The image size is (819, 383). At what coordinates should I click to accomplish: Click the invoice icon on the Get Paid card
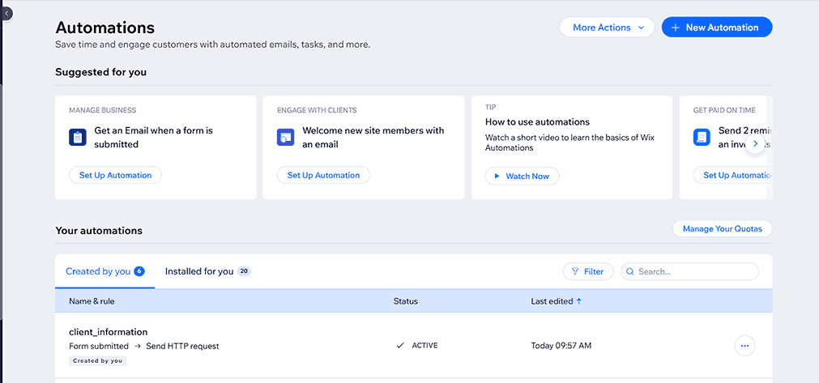tap(702, 137)
